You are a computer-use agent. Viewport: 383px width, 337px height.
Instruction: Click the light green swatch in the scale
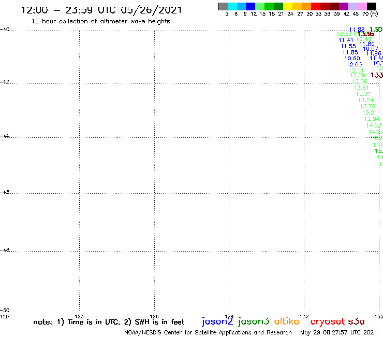[x=260, y=6]
